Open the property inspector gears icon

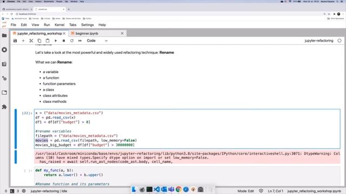4,78
